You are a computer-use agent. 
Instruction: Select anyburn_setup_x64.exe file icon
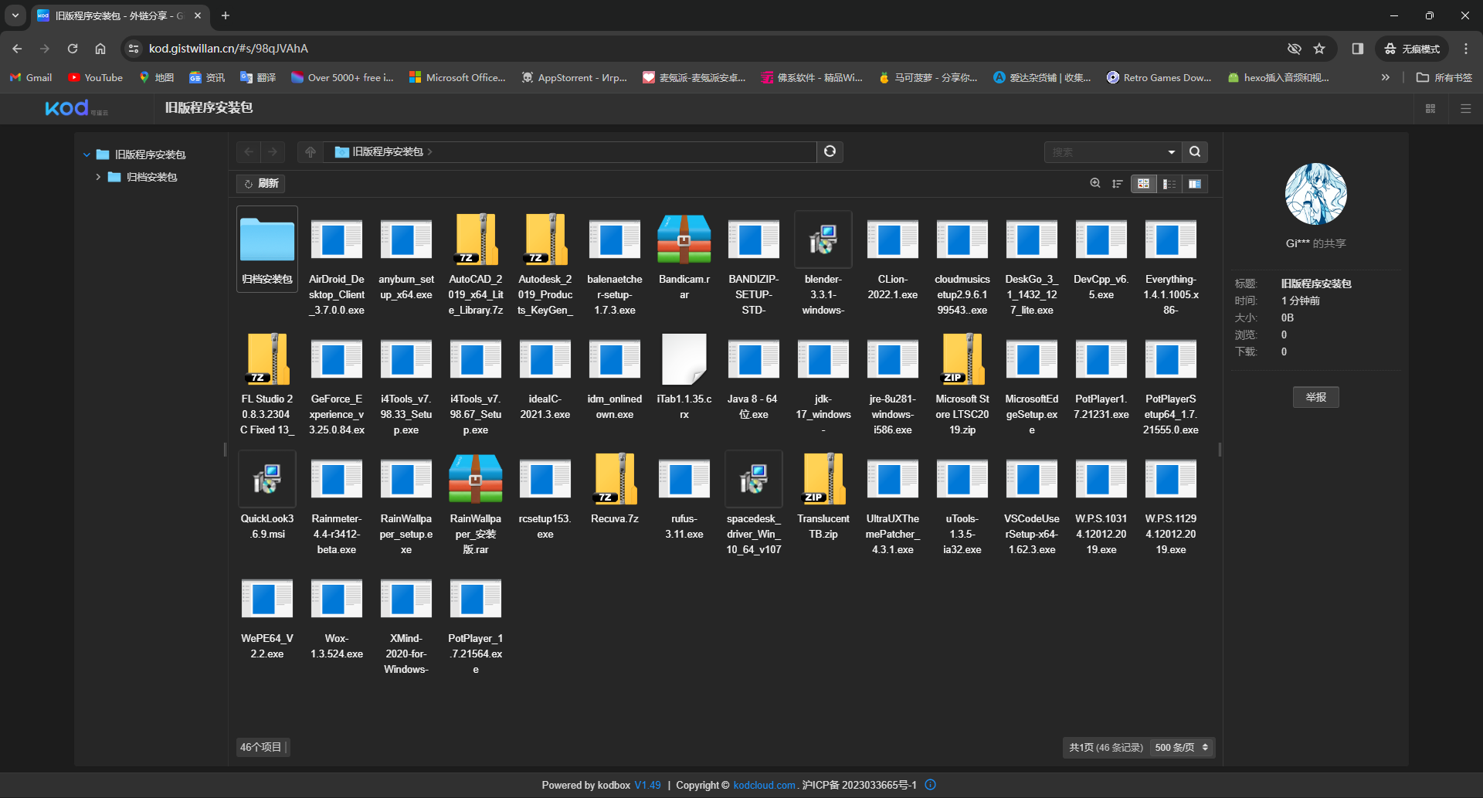[x=406, y=239]
